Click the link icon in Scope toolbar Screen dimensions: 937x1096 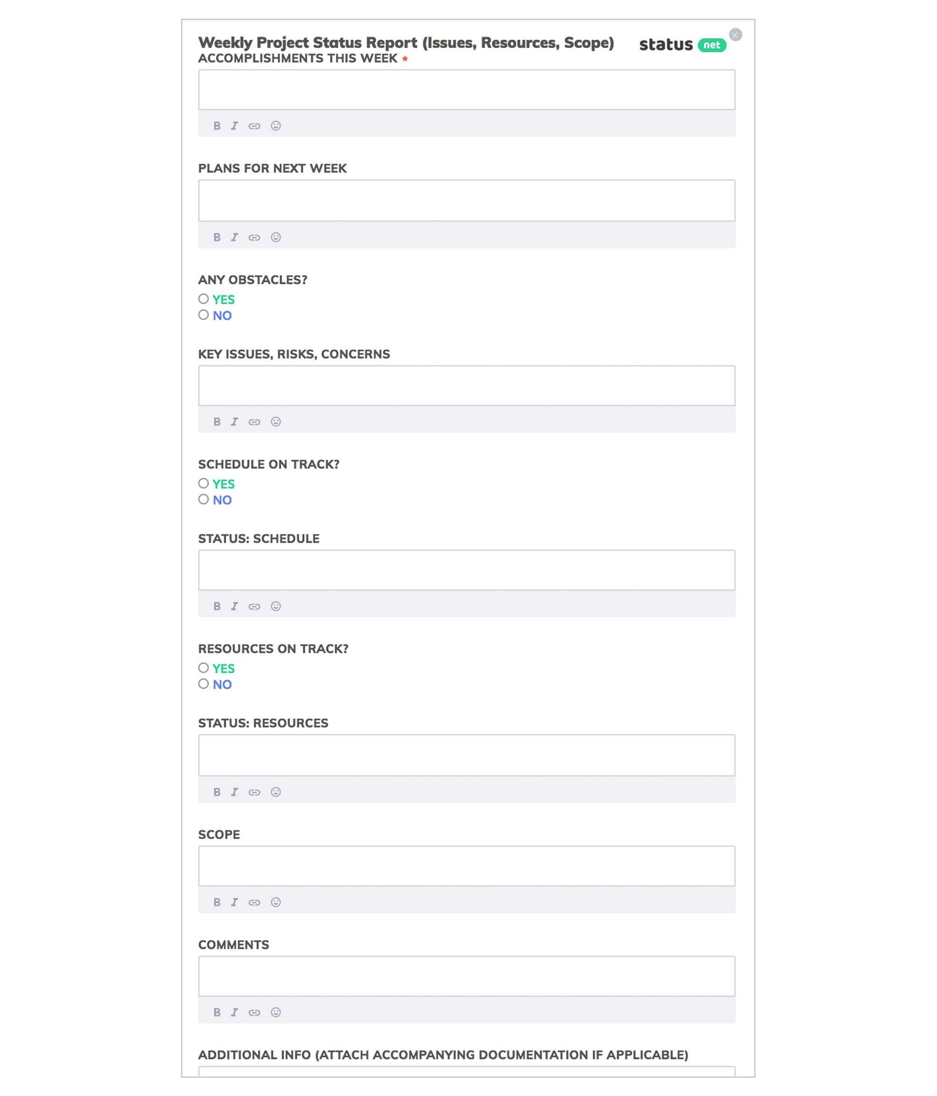[254, 902]
